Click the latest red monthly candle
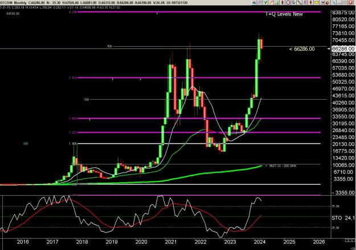 261,44
